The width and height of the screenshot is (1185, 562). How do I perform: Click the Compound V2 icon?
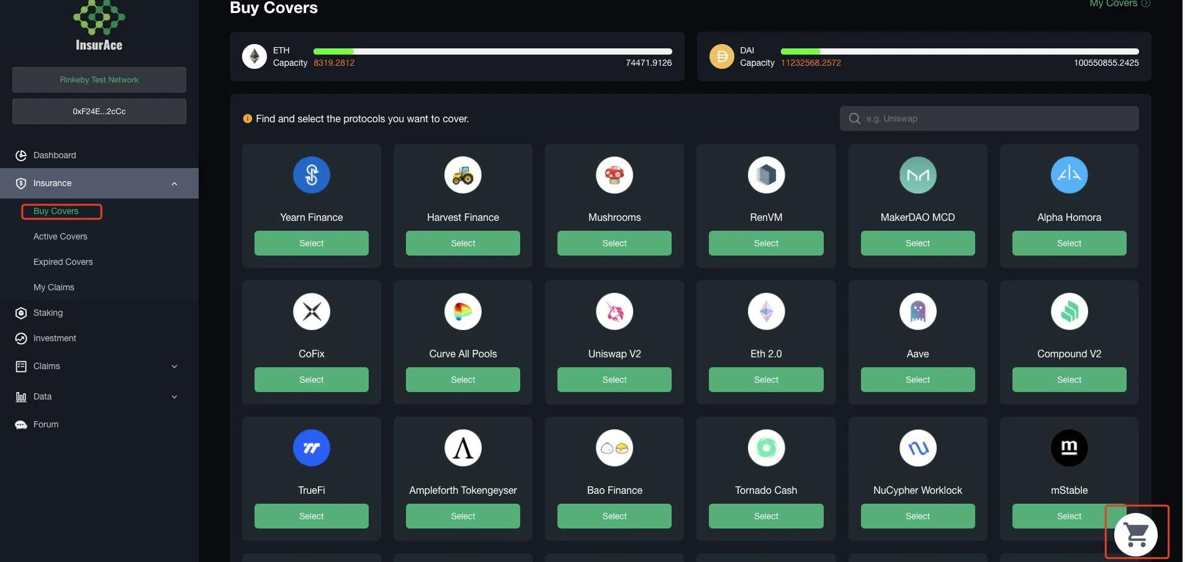(x=1069, y=311)
